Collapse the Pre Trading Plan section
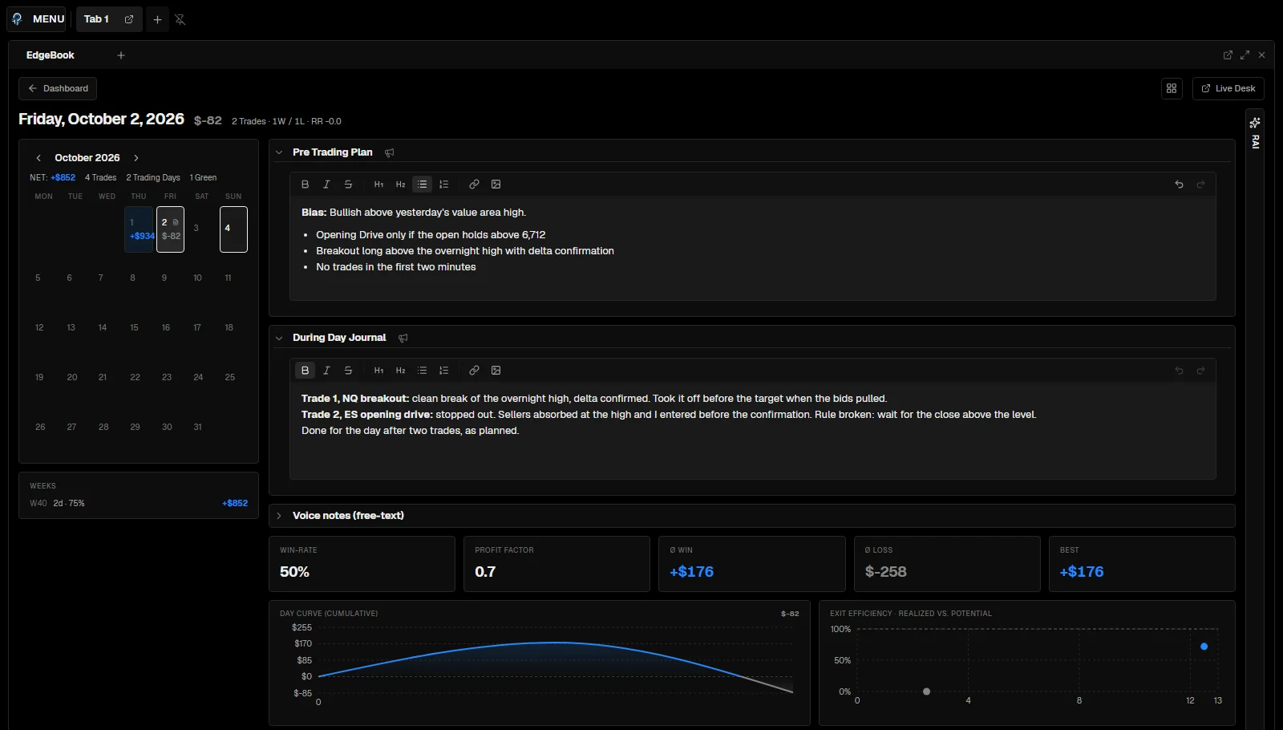 [279, 152]
